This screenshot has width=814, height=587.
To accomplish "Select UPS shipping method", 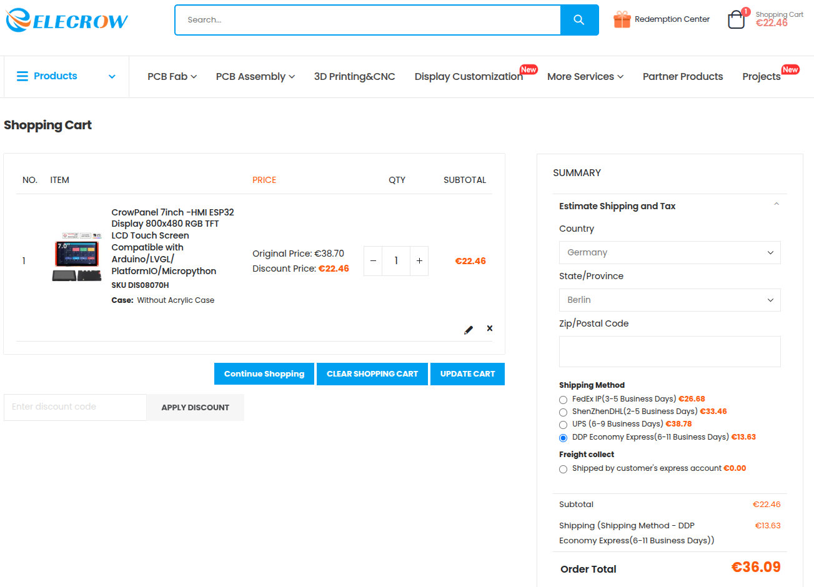I will click(x=563, y=425).
